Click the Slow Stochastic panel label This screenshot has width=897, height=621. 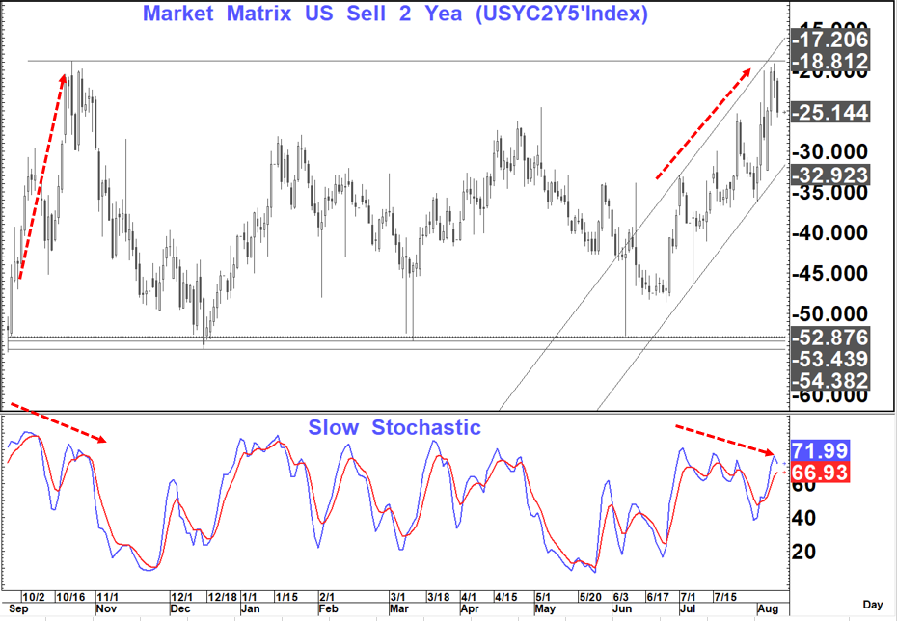[x=394, y=427]
